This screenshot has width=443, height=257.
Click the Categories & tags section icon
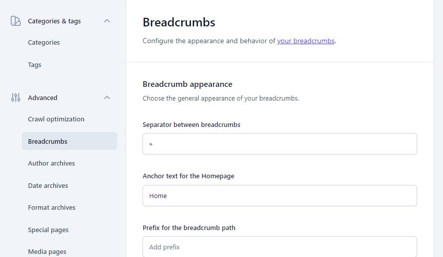click(x=16, y=21)
